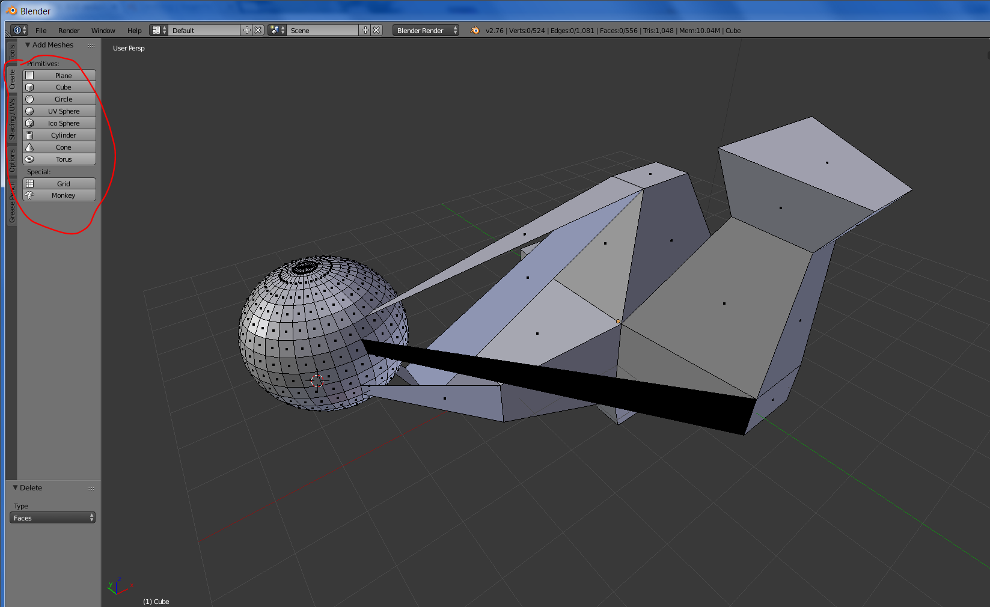Image resolution: width=990 pixels, height=607 pixels.
Task: Add the Monkey (Suzanne) mesh
Action: pos(59,195)
